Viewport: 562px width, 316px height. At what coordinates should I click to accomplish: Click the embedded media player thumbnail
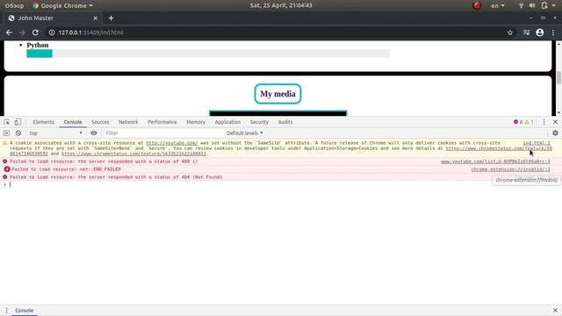tap(277, 113)
